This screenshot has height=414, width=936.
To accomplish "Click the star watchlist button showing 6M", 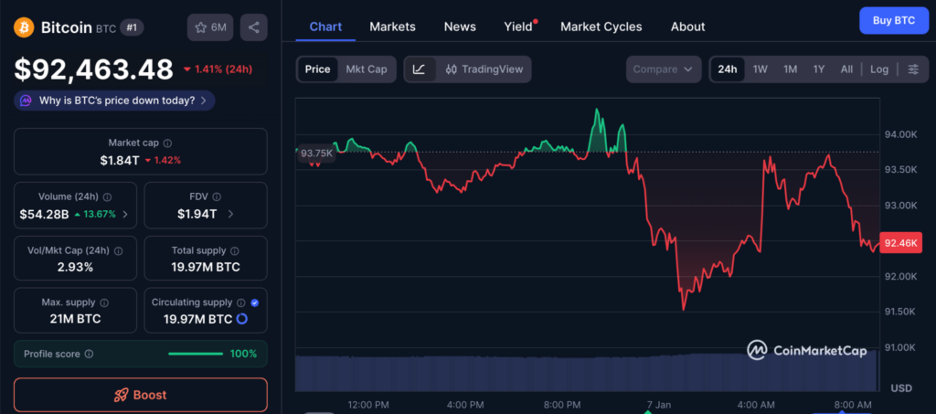I will (x=210, y=27).
